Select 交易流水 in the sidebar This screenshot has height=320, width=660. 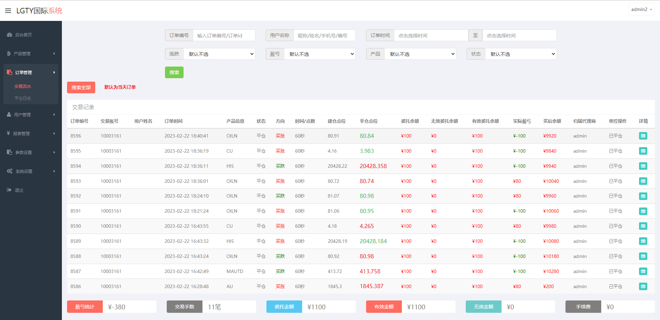click(x=23, y=86)
